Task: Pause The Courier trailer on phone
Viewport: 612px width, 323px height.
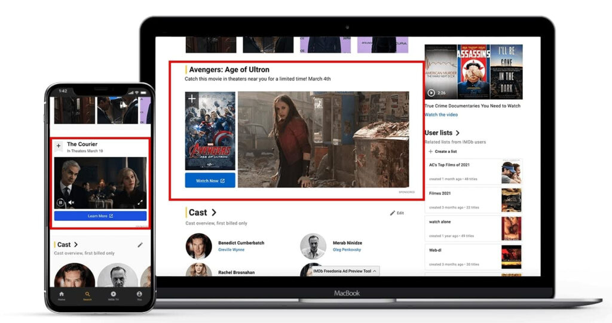Action: [x=60, y=202]
